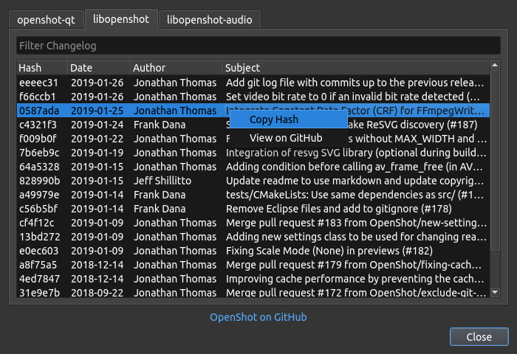Click the scrollbar down arrow

(495, 293)
